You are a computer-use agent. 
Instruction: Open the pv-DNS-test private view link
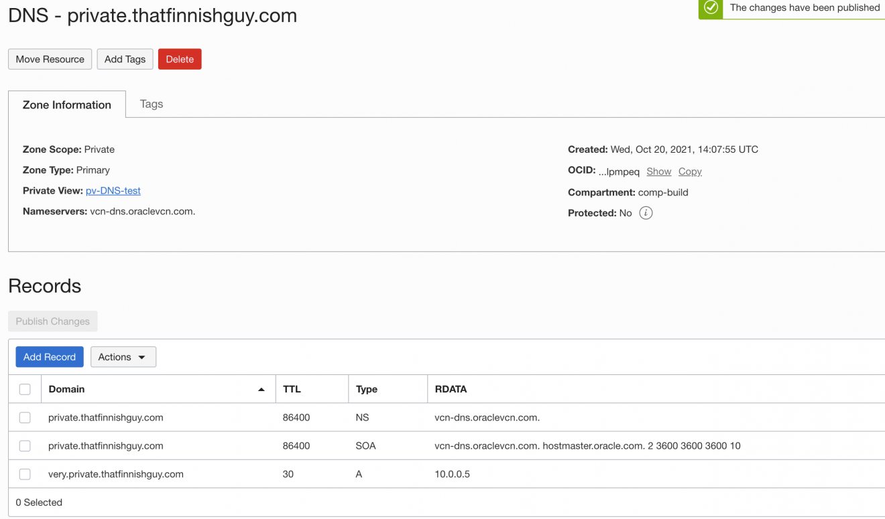[x=113, y=190]
